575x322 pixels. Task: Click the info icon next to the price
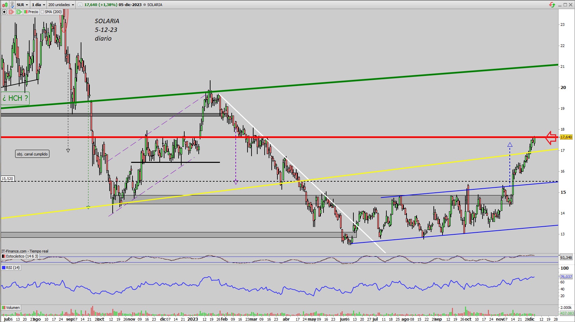[80, 5]
